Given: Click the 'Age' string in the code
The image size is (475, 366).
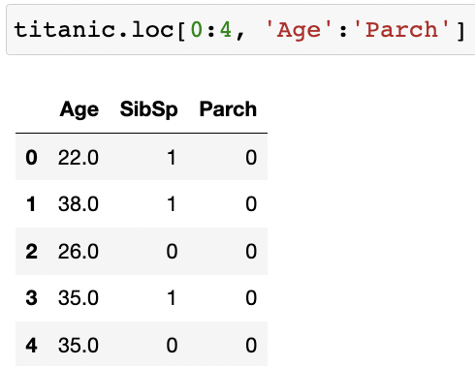Looking at the screenshot, I should (x=299, y=30).
